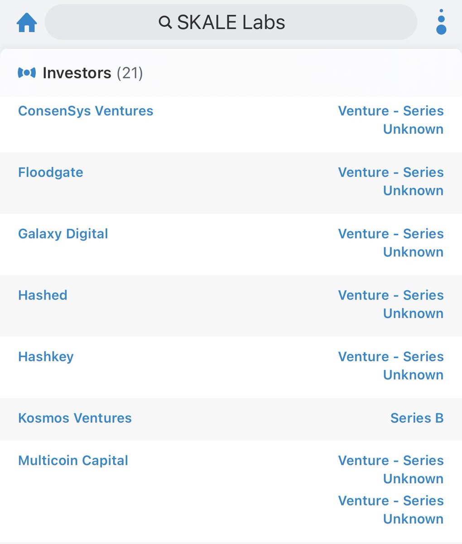This screenshot has width=462, height=544.
Task: Open Hashkey's Venture - Series Unknown round
Action: click(x=390, y=366)
